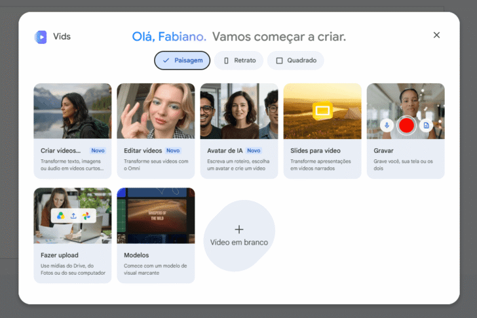Screen dimensions: 477x318
Task: Click the document script icon on the Gravar card
Action: click(426, 125)
